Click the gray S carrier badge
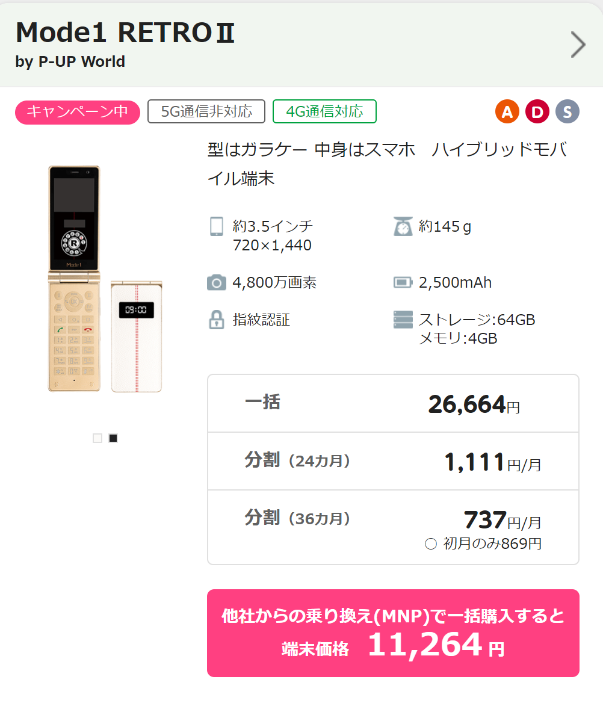The image size is (603, 706). point(567,111)
